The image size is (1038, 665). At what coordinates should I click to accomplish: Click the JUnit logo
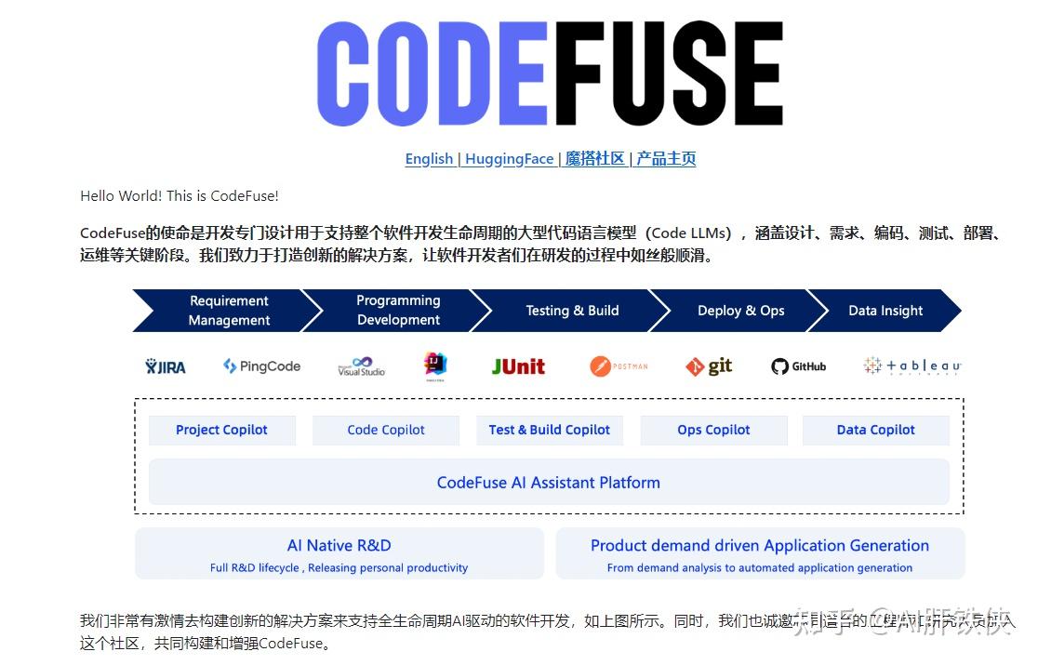coord(517,366)
